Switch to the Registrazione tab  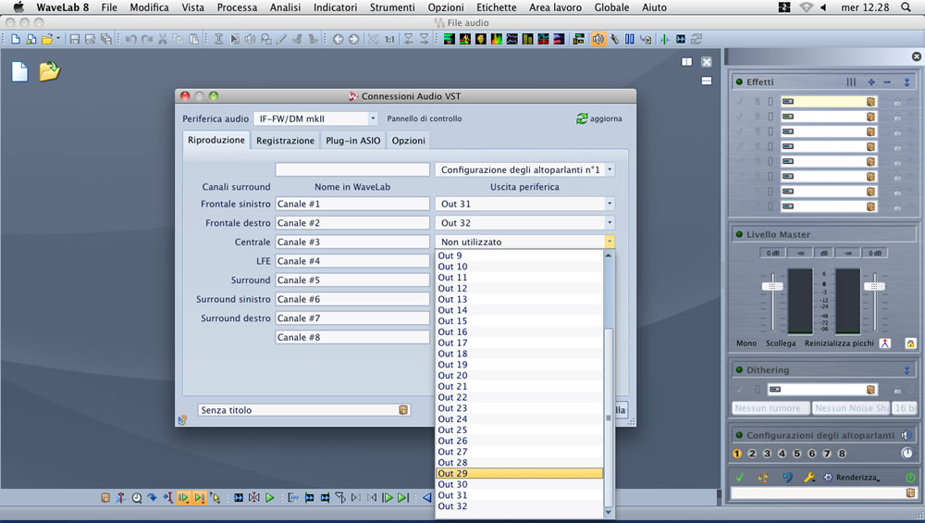click(x=285, y=141)
